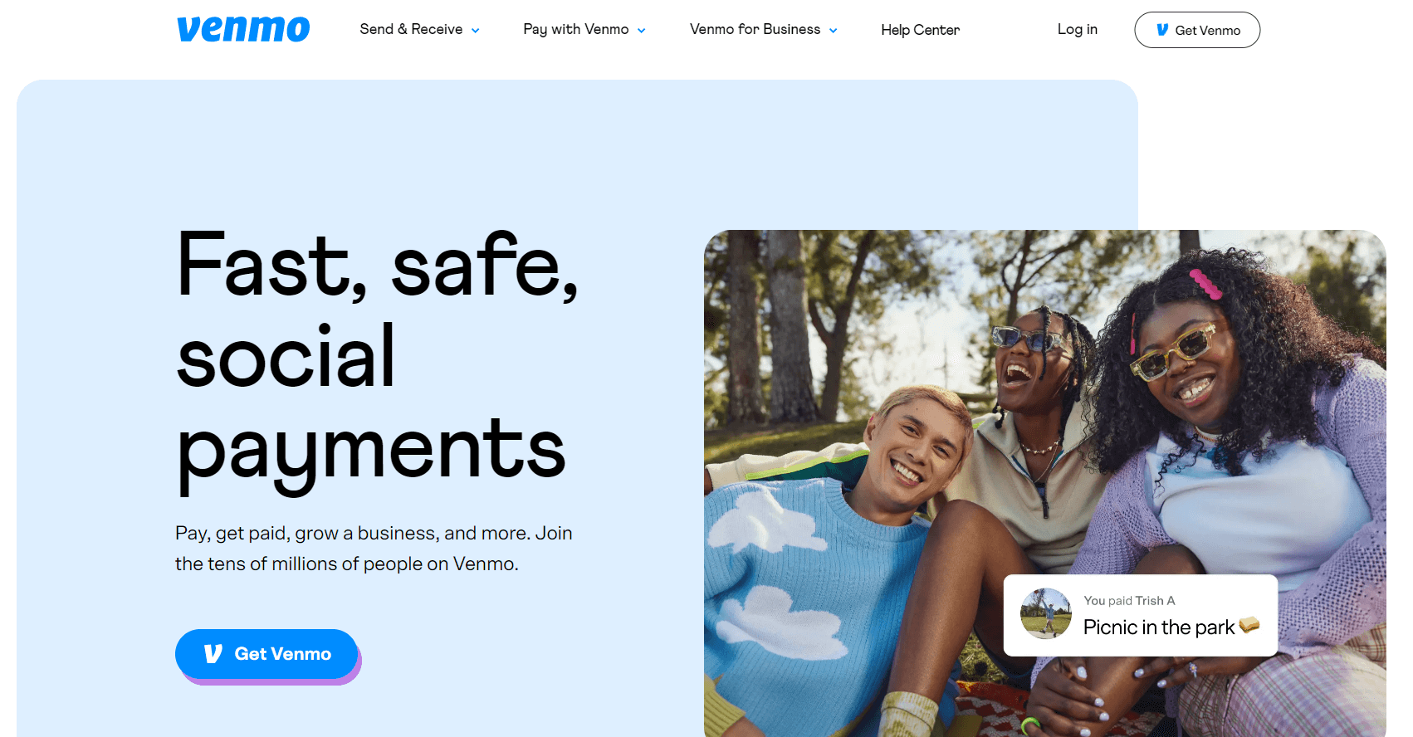This screenshot has width=1413, height=737.
Task: Open the Venmo for Business menu
Action: (764, 30)
